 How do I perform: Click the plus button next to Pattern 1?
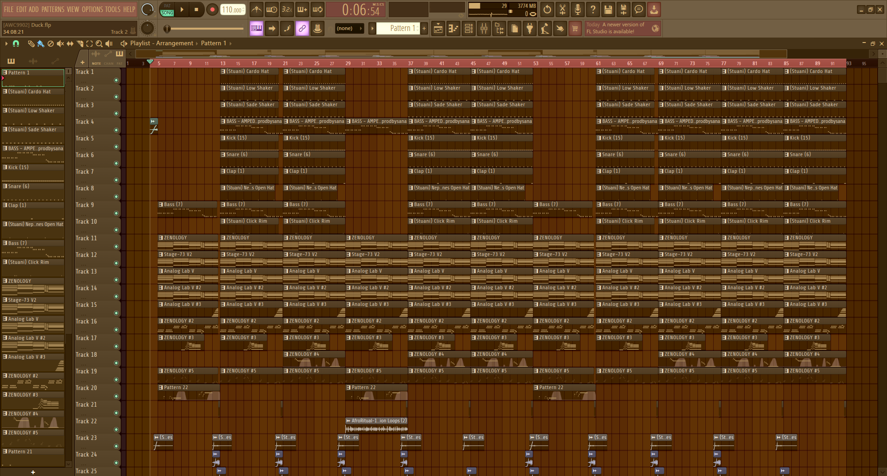tap(424, 29)
